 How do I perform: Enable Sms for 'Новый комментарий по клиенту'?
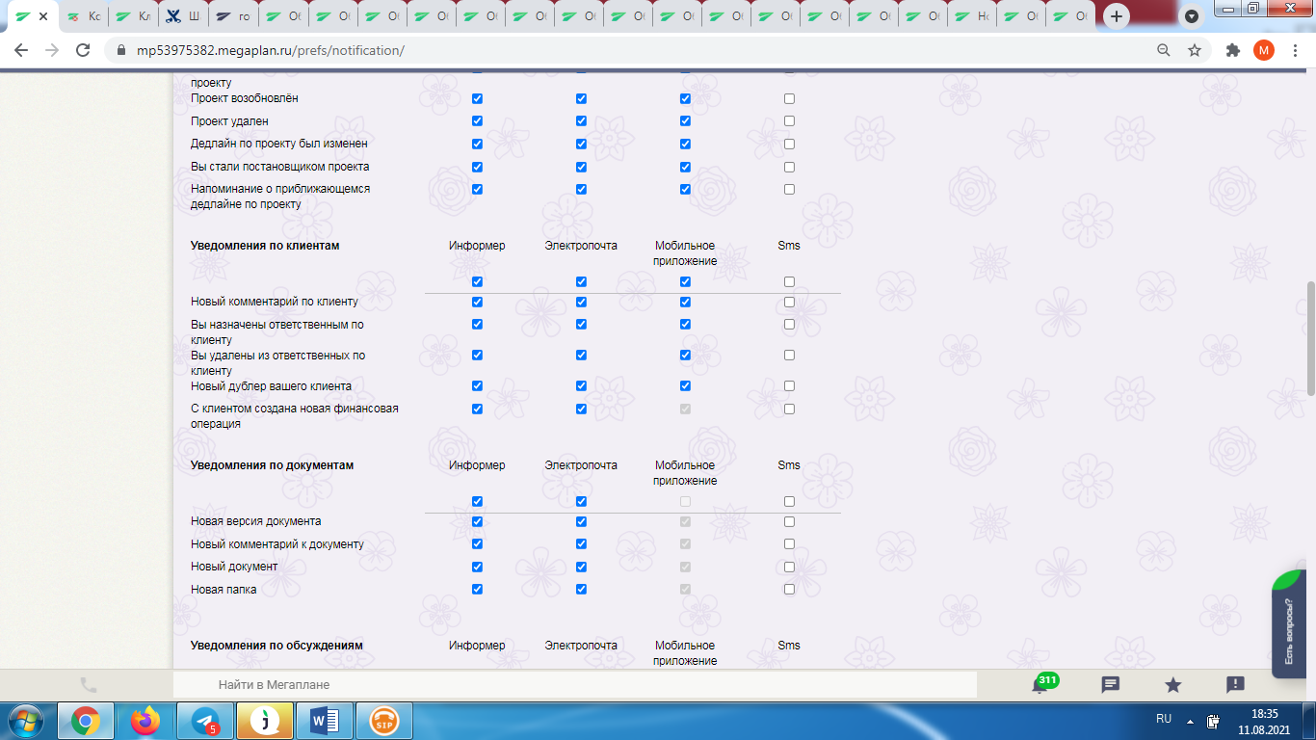(x=789, y=302)
